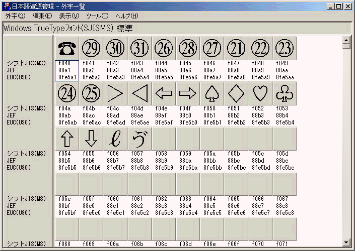Select the circled 31 glyph

click(139, 49)
